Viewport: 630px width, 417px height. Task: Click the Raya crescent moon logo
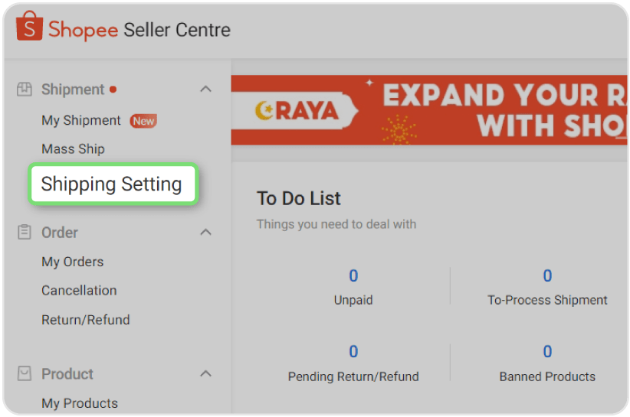click(x=267, y=112)
